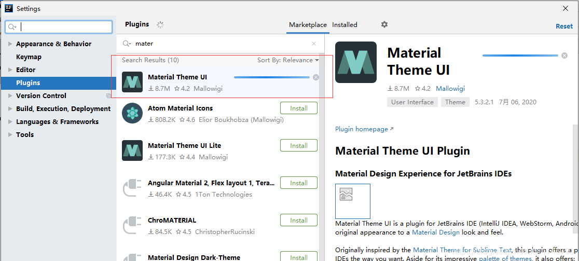Open the Material Design link
The image size is (579, 261).
pyautogui.click(x=436, y=232)
